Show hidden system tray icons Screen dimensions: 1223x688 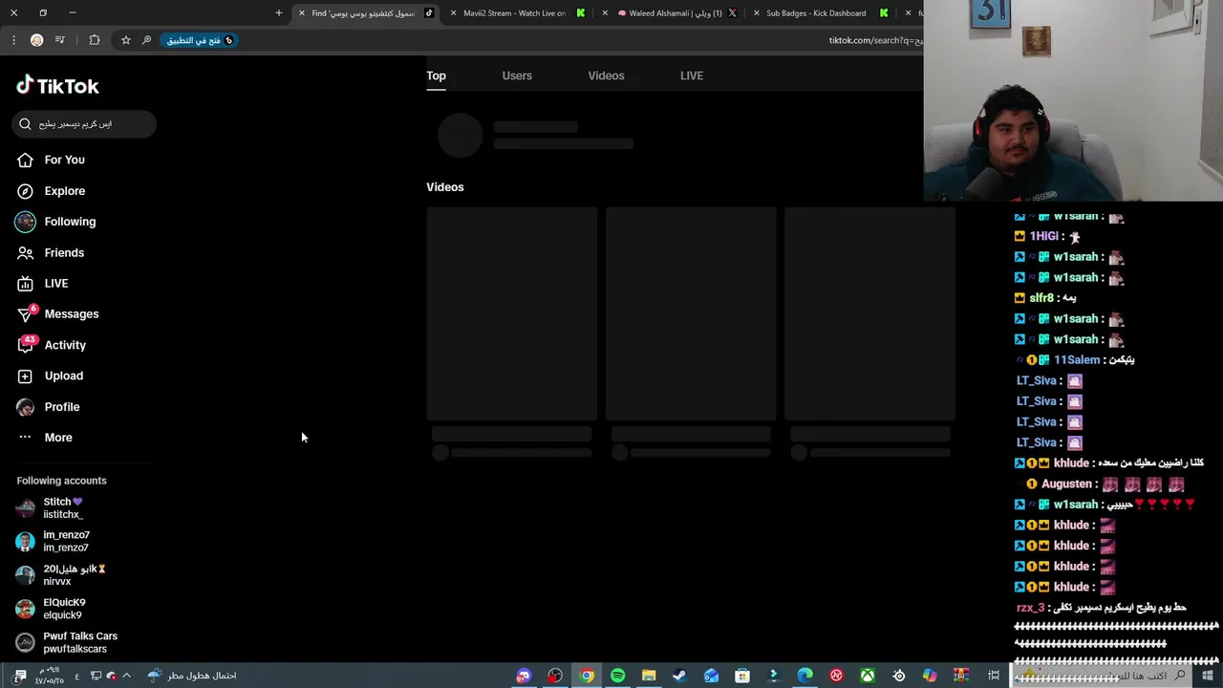pyautogui.click(x=126, y=676)
